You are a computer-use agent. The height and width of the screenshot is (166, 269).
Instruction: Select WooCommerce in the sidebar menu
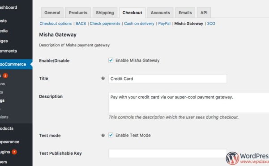[x=16, y=64]
